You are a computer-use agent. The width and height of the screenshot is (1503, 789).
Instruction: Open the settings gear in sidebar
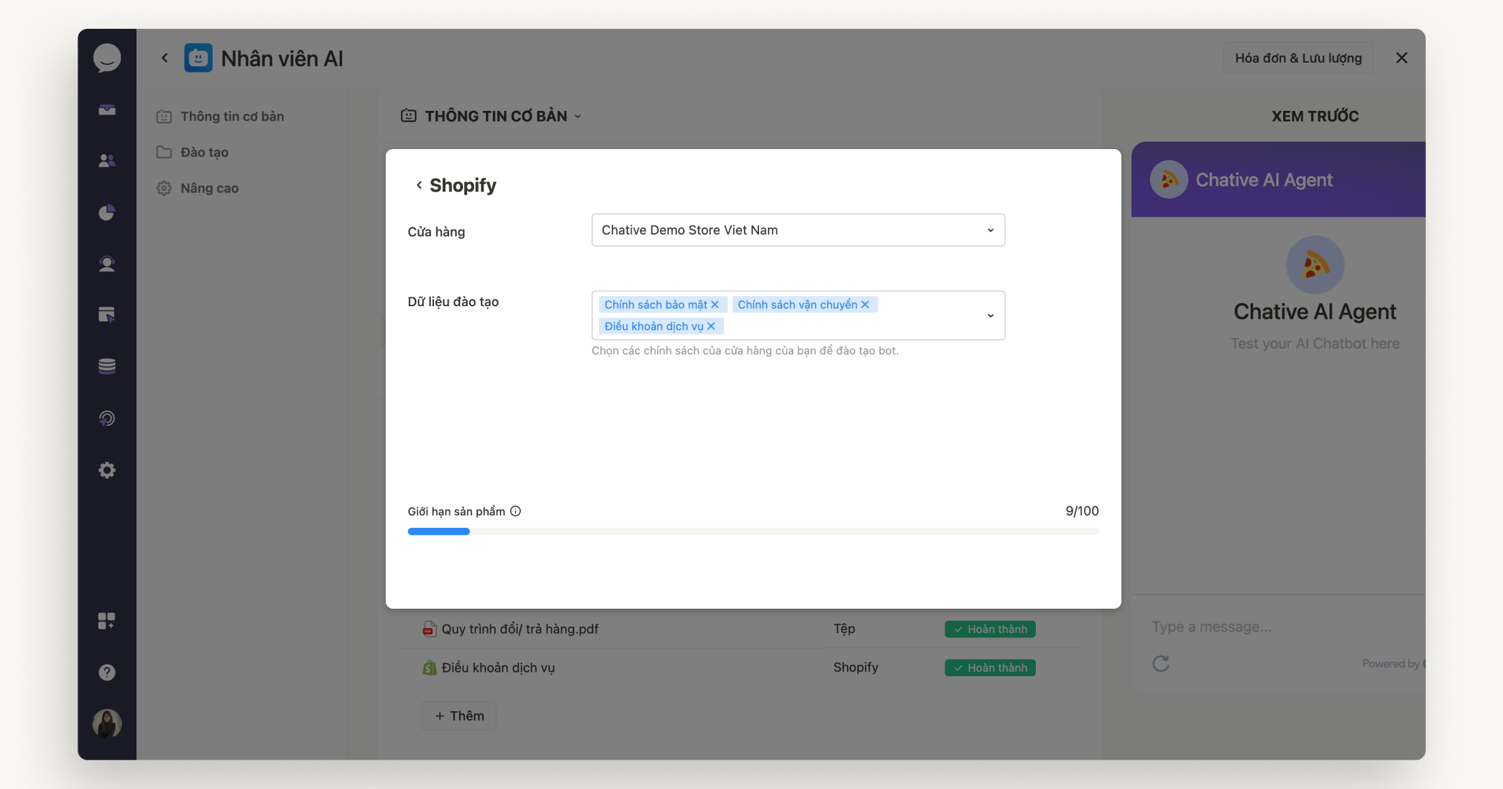pos(107,470)
